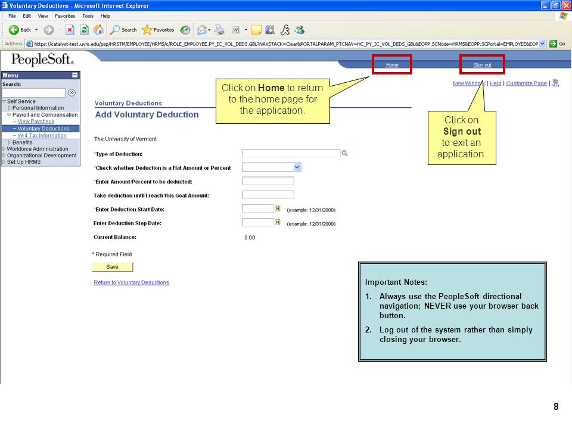Click the browser Forward arrow

pyautogui.click(x=48, y=30)
